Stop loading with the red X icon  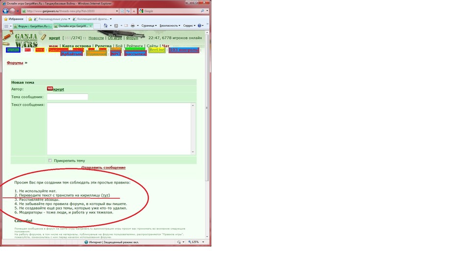(x=134, y=11)
